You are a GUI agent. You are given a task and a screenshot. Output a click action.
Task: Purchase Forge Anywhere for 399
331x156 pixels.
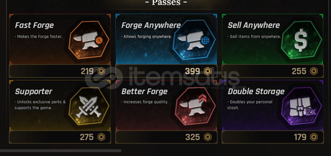pyautogui.click(x=166, y=71)
